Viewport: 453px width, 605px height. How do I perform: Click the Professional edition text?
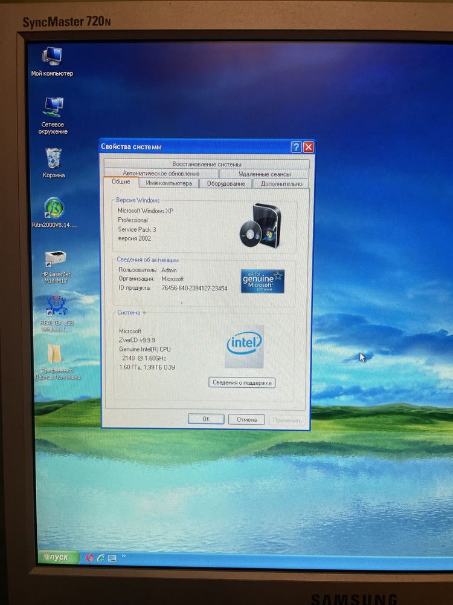click(133, 220)
